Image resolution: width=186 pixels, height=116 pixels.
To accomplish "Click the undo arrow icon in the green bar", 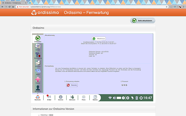I will coord(132,98).
